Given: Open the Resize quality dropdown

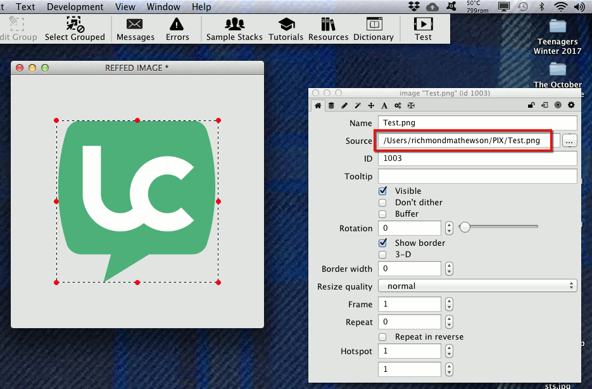Looking at the screenshot, I should [477, 286].
